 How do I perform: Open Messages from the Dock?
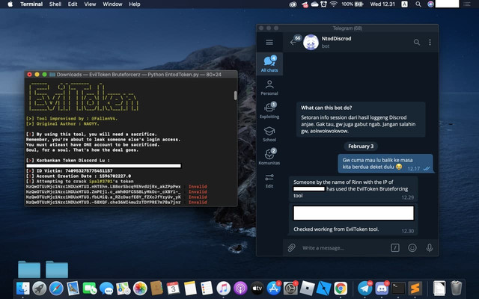(106, 289)
